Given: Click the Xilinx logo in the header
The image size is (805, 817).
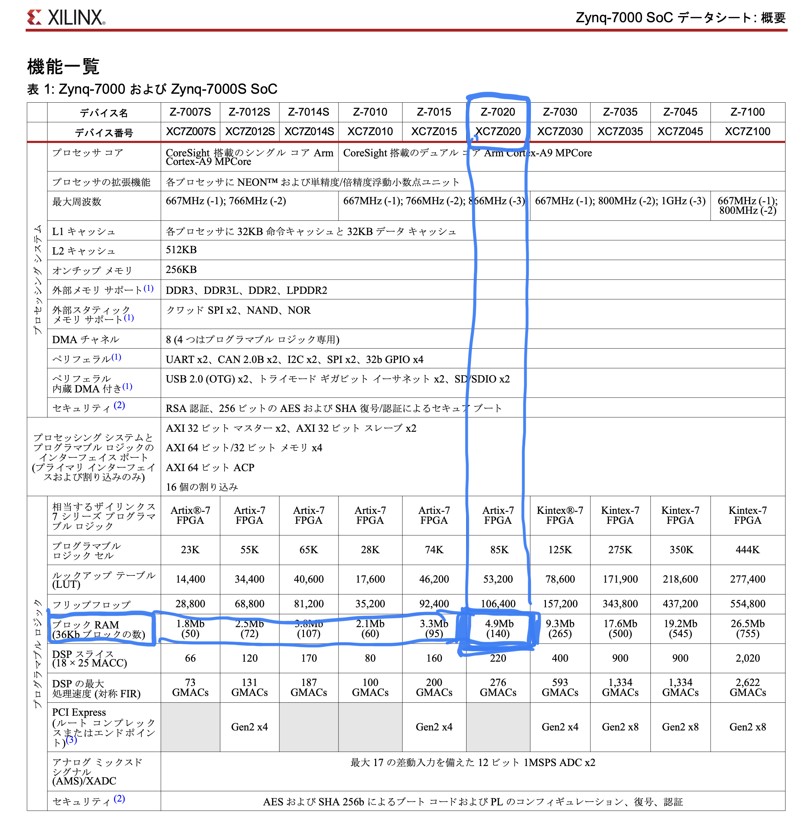Looking at the screenshot, I should click(66, 17).
